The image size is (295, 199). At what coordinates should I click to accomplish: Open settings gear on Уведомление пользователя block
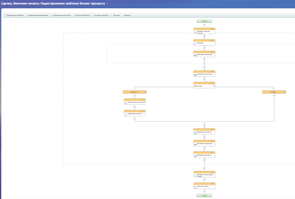(x=142, y=99)
